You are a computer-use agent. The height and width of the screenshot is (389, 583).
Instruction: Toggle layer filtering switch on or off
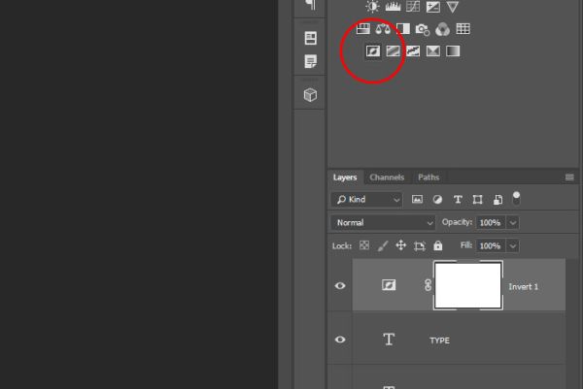coord(516,199)
